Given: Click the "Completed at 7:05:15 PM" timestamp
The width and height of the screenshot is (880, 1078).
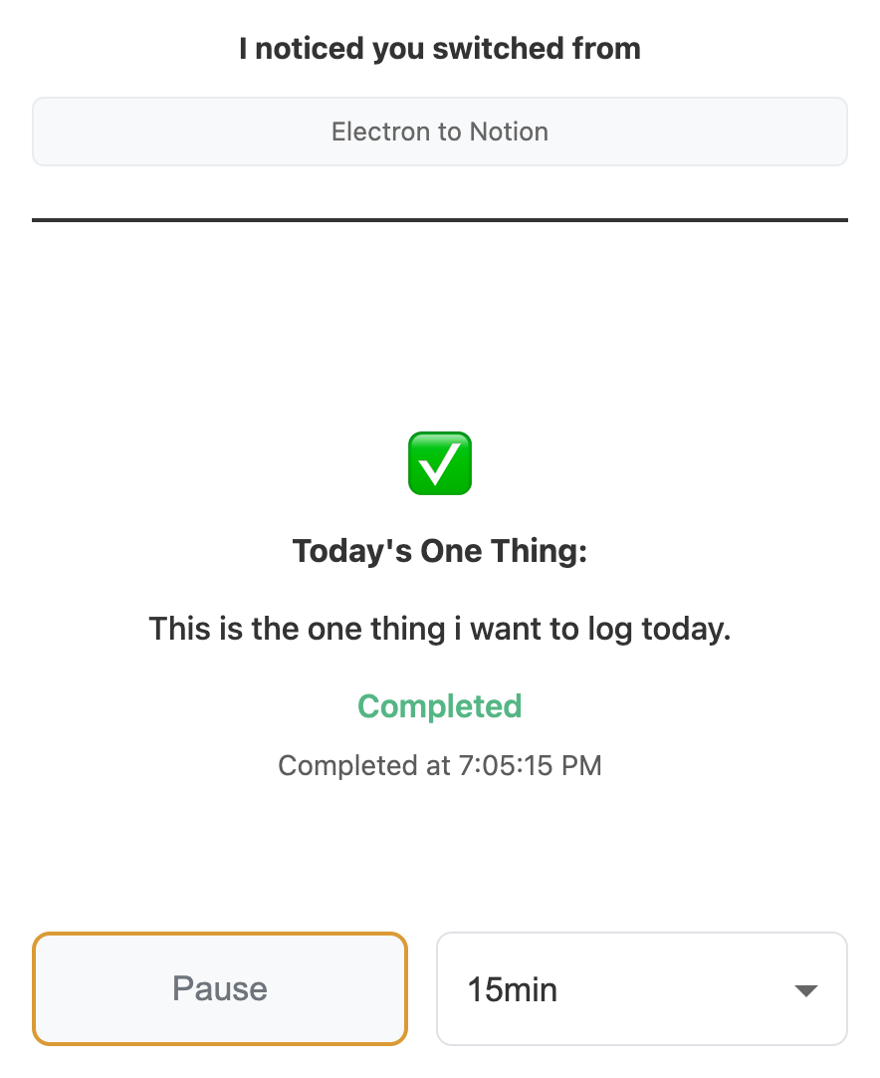Looking at the screenshot, I should click(x=440, y=766).
